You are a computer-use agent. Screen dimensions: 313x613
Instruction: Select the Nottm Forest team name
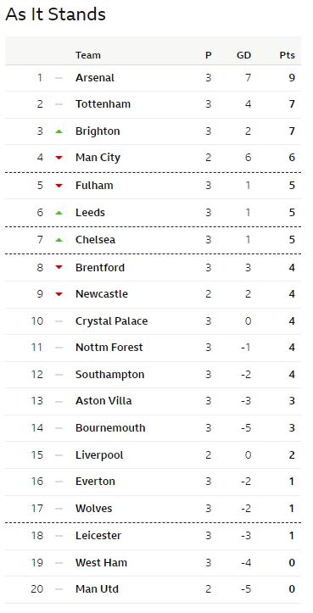point(109,348)
